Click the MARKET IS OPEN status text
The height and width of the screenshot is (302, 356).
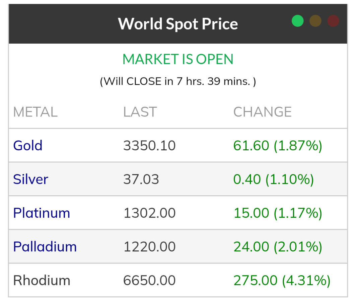tap(178, 59)
